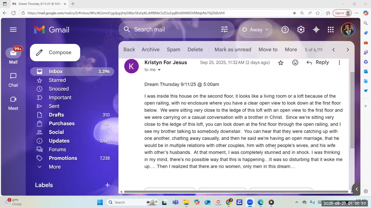Go back in the Edge browser
Screen dimensions: 371x208
[5, 13]
